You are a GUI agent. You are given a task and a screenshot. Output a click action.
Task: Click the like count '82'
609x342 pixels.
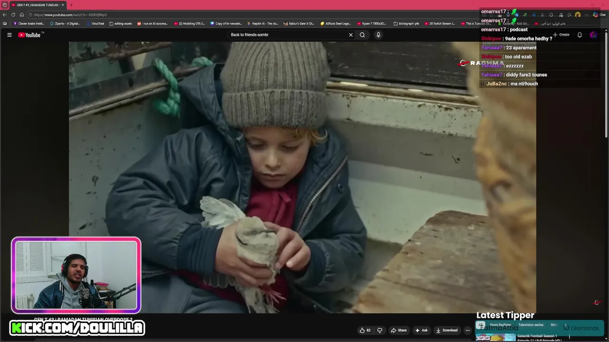pos(368,330)
